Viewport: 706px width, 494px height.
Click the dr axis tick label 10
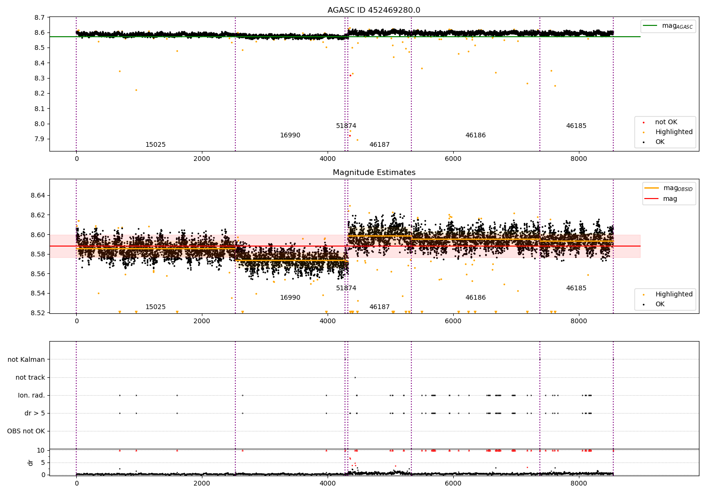point(41,451)
